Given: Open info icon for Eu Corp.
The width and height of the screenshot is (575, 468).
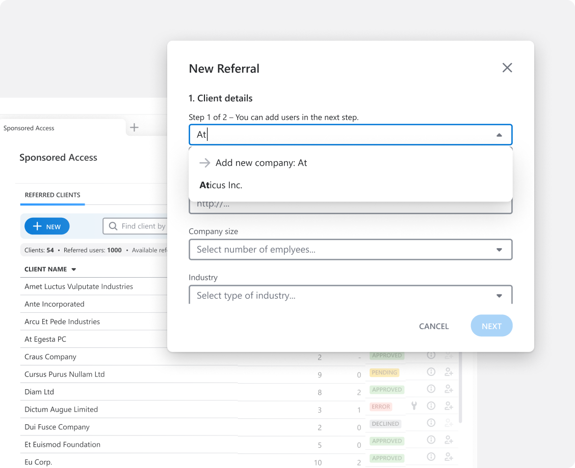Looking at the screenshot, I should pyautogui.click(x=431, y=456).
